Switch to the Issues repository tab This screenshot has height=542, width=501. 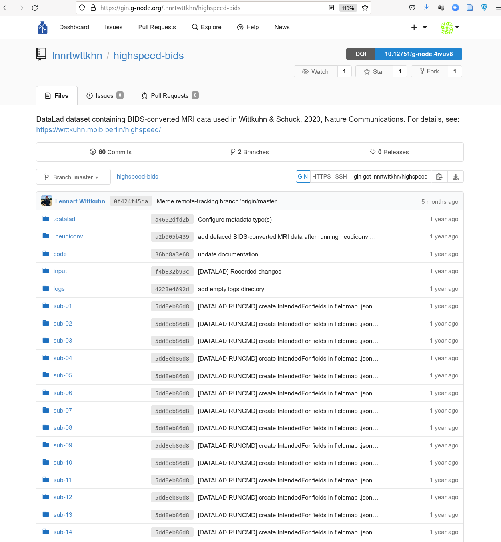click(105, 96)
